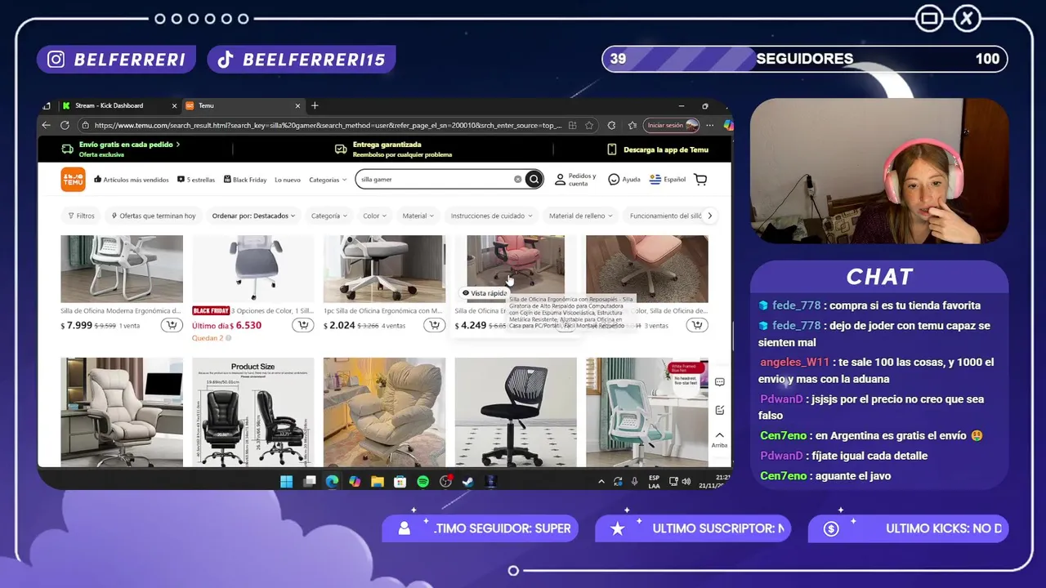The width and height of the screenshot is (1046, 588).
Task: Open Microsoft Store from the taskbar
Action: tap(400, 482)
